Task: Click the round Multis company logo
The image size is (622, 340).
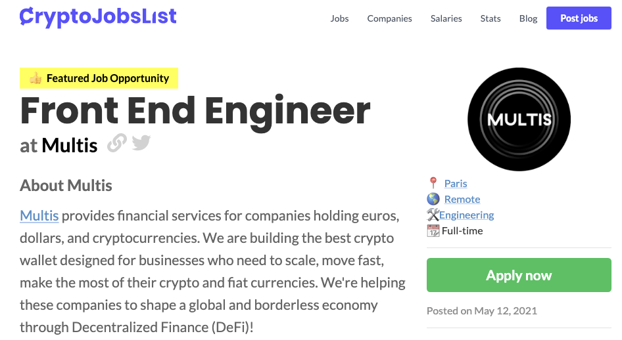Action: [519, 119]
